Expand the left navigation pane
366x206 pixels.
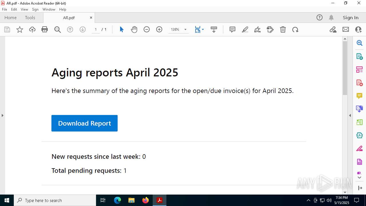pyautogui.click(x=2, y=116)
